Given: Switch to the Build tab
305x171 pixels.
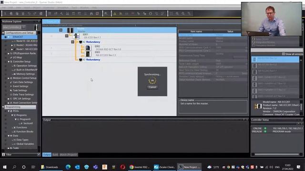Looking at the screenshot, I should point(55,155).
